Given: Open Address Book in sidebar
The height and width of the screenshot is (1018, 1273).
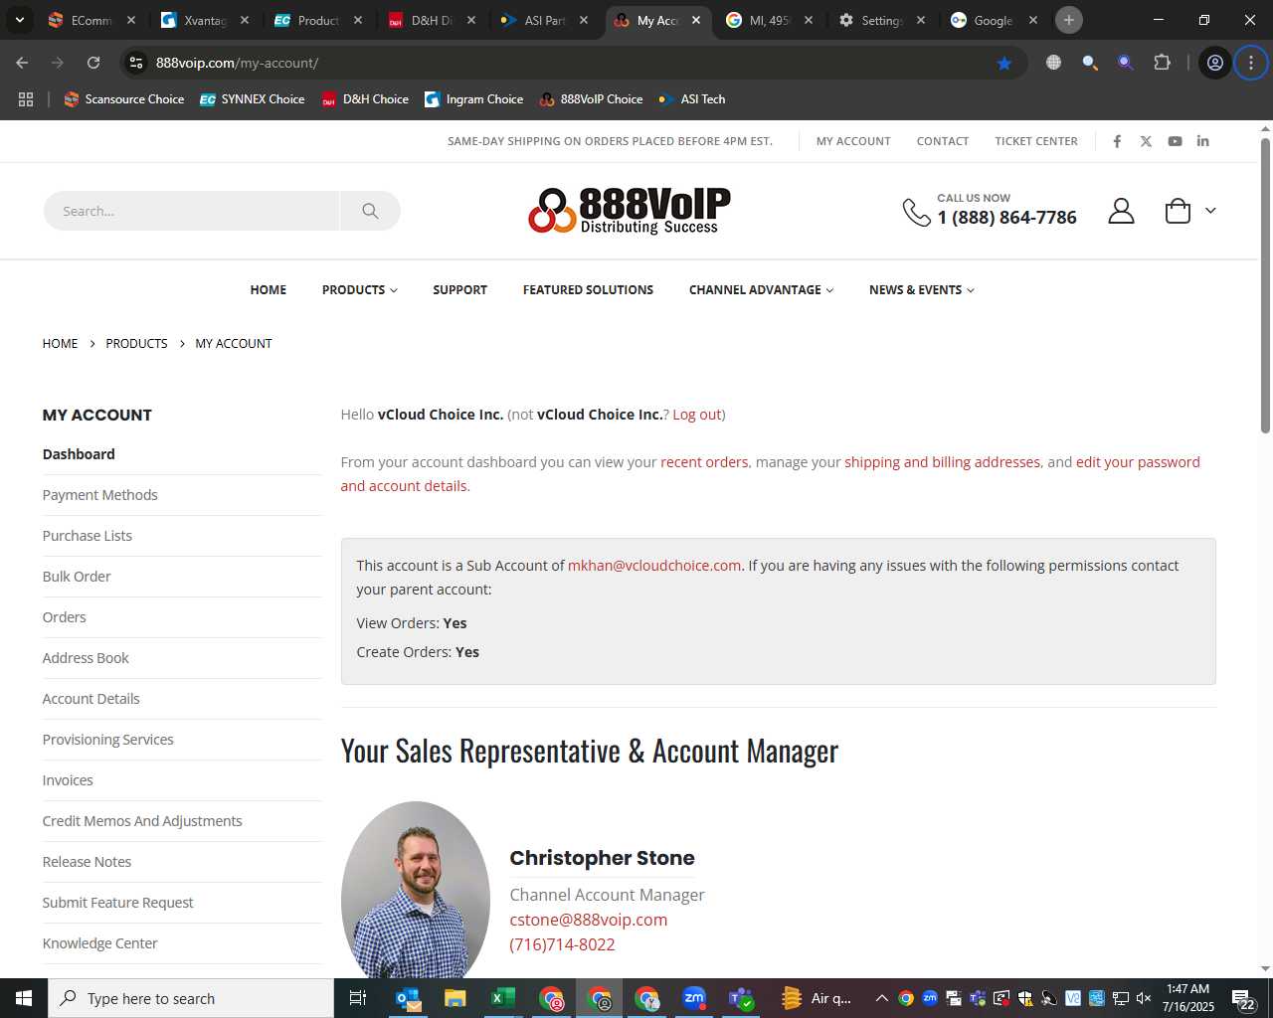Looking at the screenshot, I should 86,658.
